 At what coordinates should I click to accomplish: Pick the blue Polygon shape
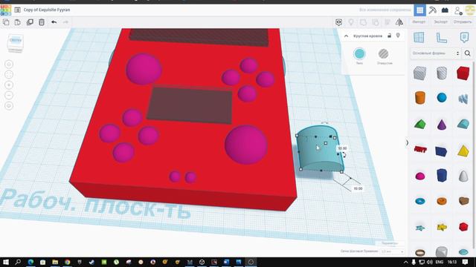442,176
